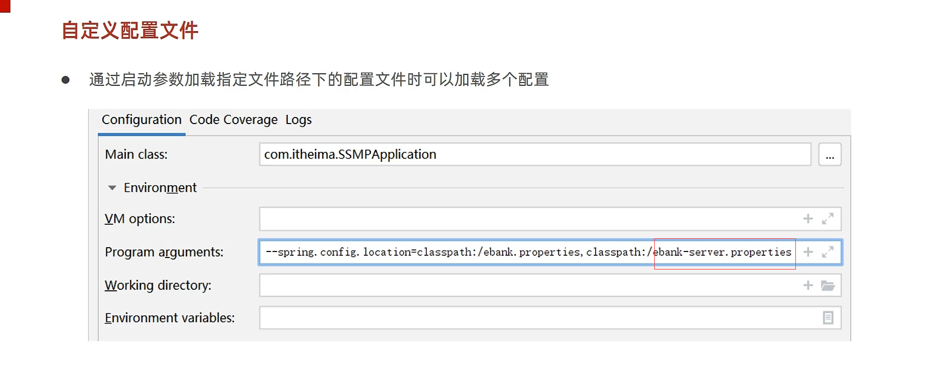Insert macro using VM options plus icon
Viewport: 925px width, 392px height.
[x=808, y=219]
